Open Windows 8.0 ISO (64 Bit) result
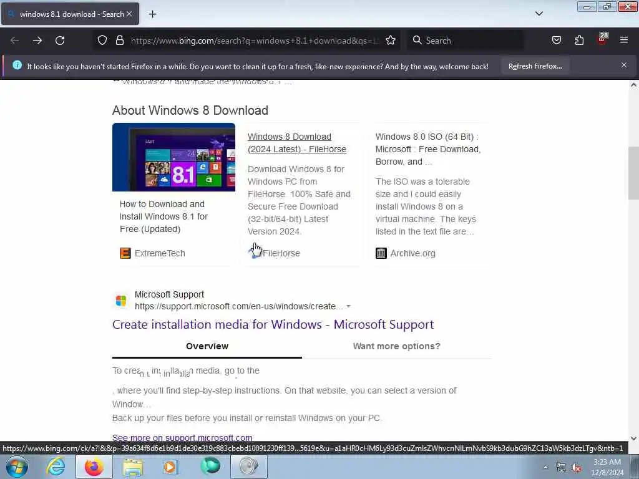639x479 pixels. [x=428, y=149]
